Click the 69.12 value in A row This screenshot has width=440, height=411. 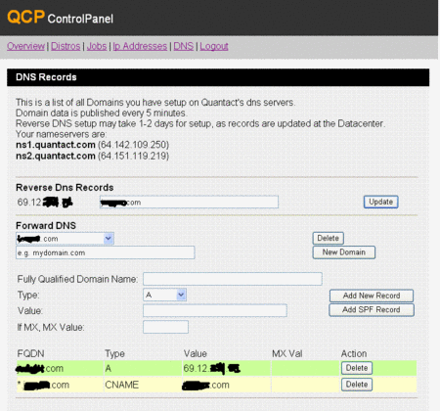(212, 369)
